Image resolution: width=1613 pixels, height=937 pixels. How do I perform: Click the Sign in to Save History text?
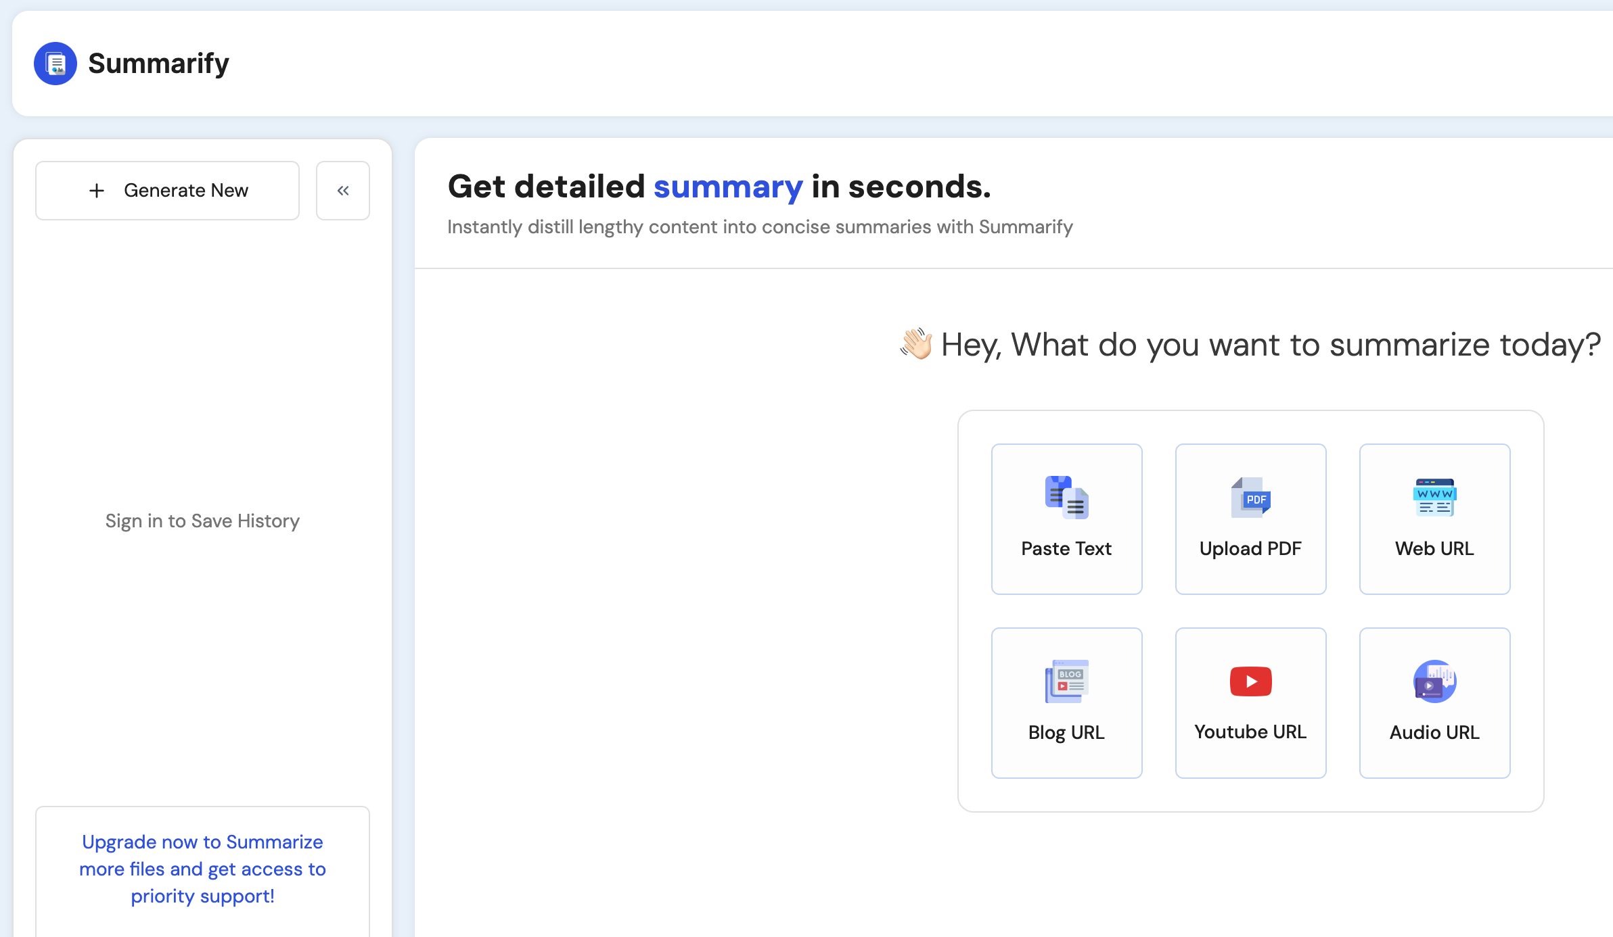point(202,521)
